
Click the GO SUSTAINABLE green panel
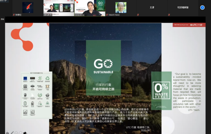[103, 68]
